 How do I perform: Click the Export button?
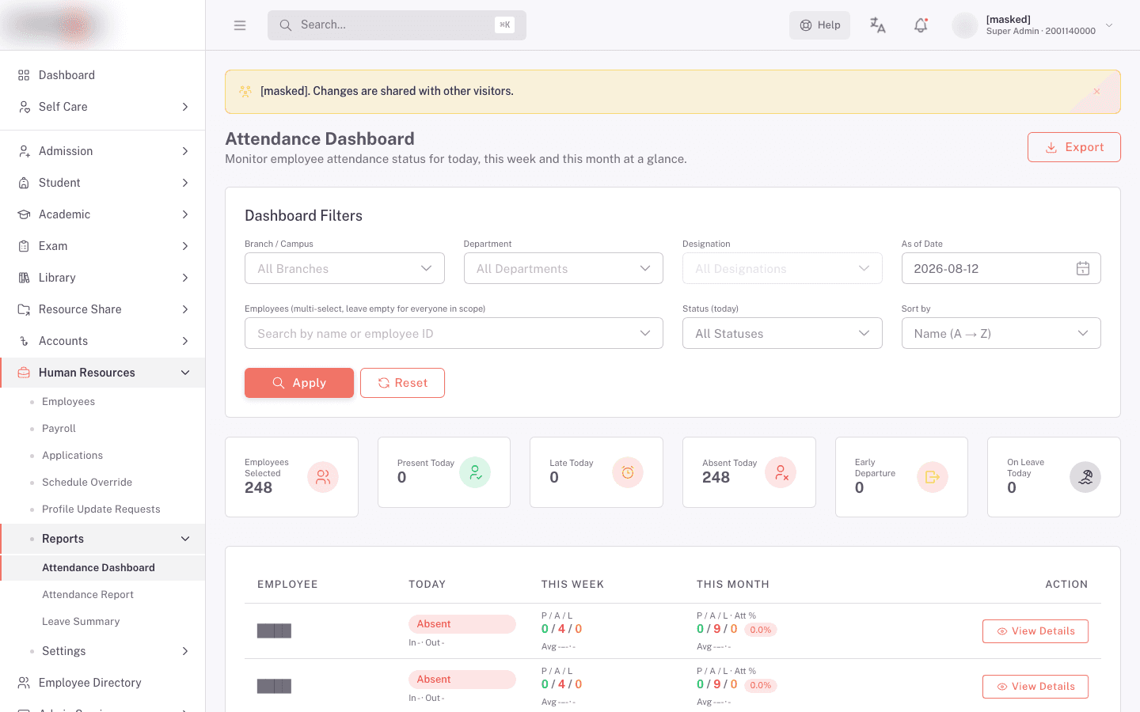coord(1074,147)
